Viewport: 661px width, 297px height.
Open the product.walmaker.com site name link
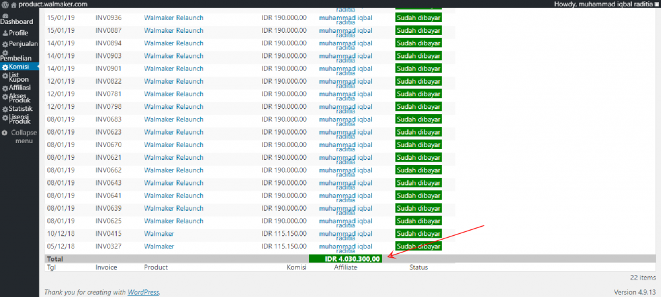[x=53, y=5]
